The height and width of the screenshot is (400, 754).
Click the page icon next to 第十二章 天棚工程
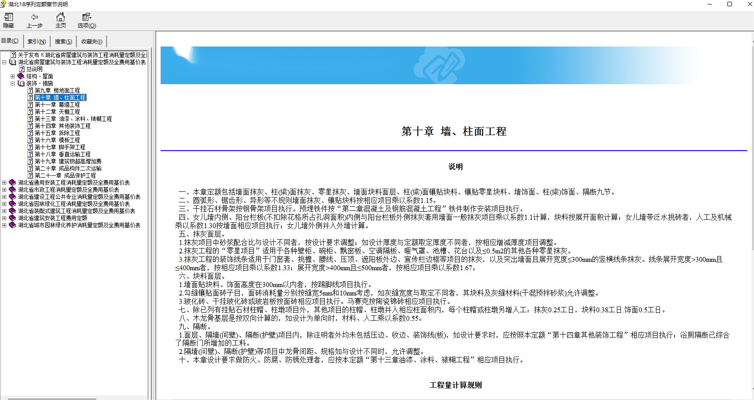(x=31, y=112)
